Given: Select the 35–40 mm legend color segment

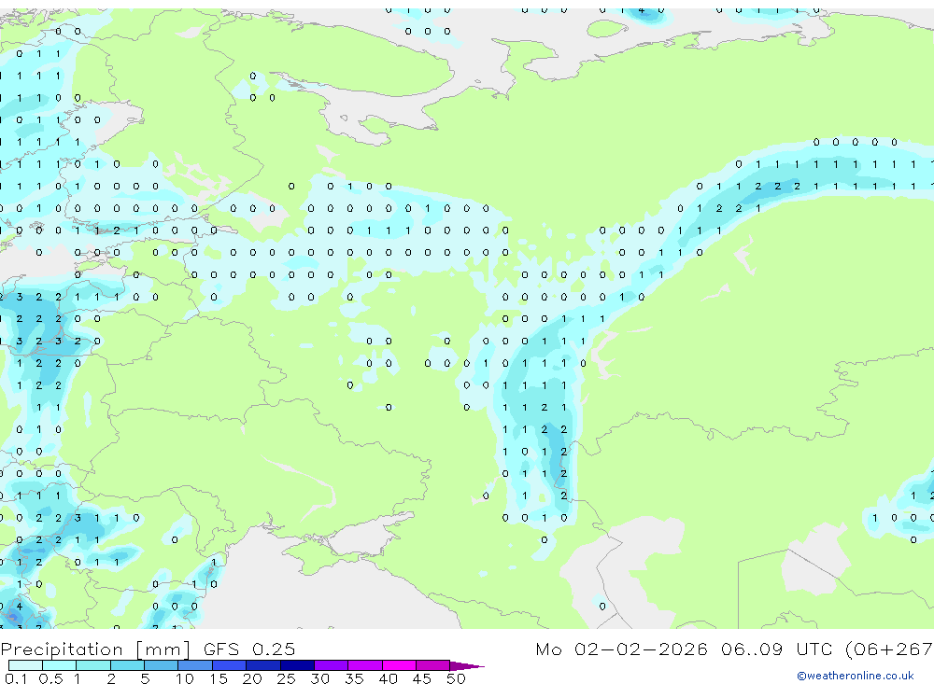Looking at the screenshot, I should point(365,665).
